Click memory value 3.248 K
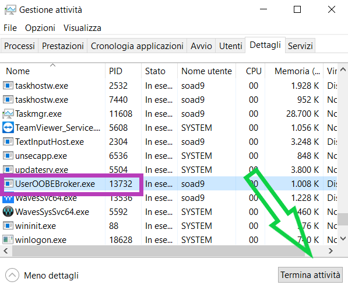348x292 pixels. [x=305, y=142]
